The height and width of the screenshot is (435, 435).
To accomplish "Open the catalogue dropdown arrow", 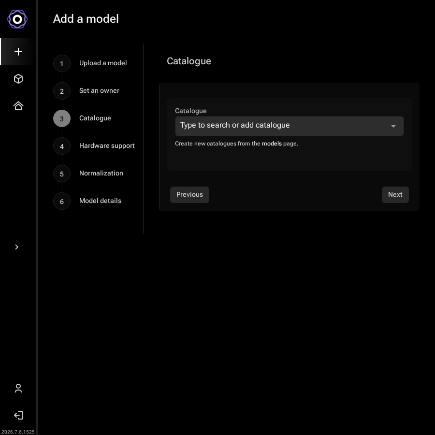I will coord(393,126).
